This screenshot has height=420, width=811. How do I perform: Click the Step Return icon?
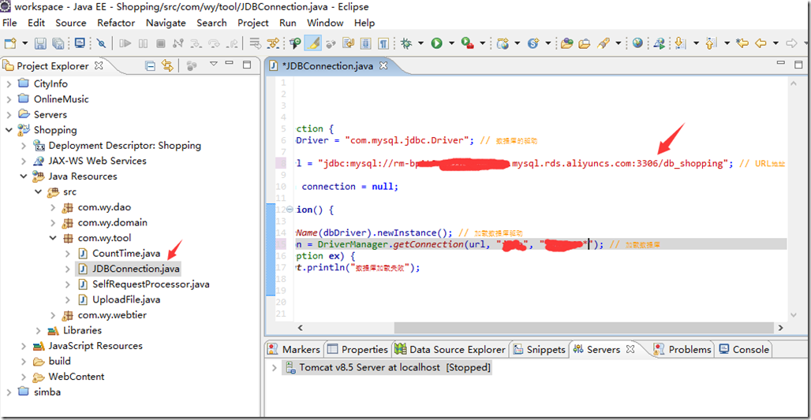[x=232, y=43]
